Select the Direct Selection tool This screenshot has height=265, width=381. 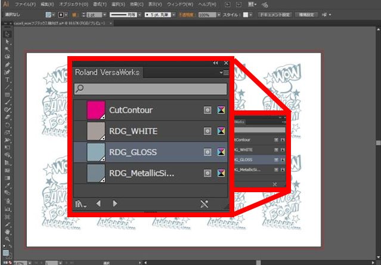[x=7, y=42]
